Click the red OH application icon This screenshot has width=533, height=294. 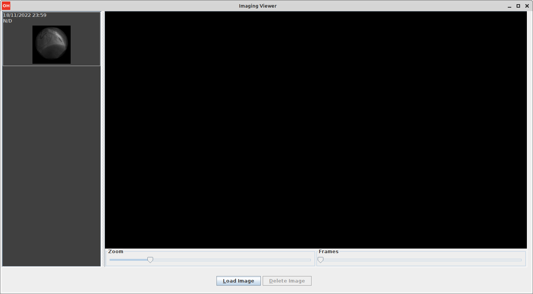[x=6, y=6]
